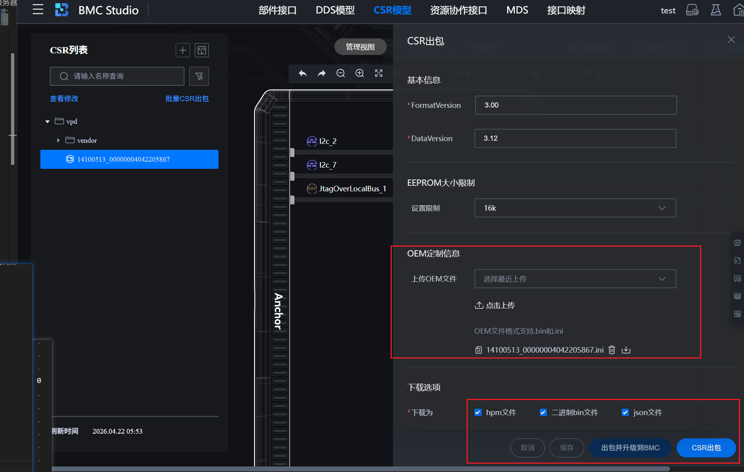
Task: Open the code monitor sidebar icon
Action: 737,243
